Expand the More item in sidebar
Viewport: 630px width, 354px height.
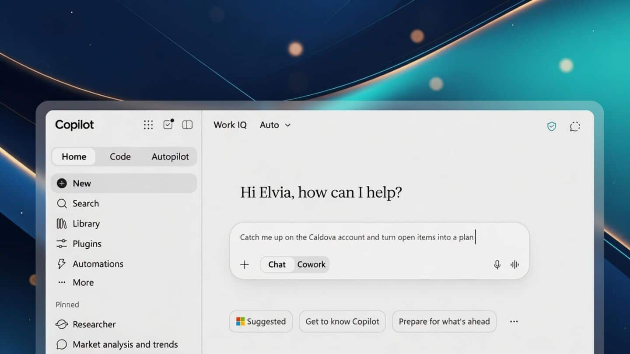(124, 283)
